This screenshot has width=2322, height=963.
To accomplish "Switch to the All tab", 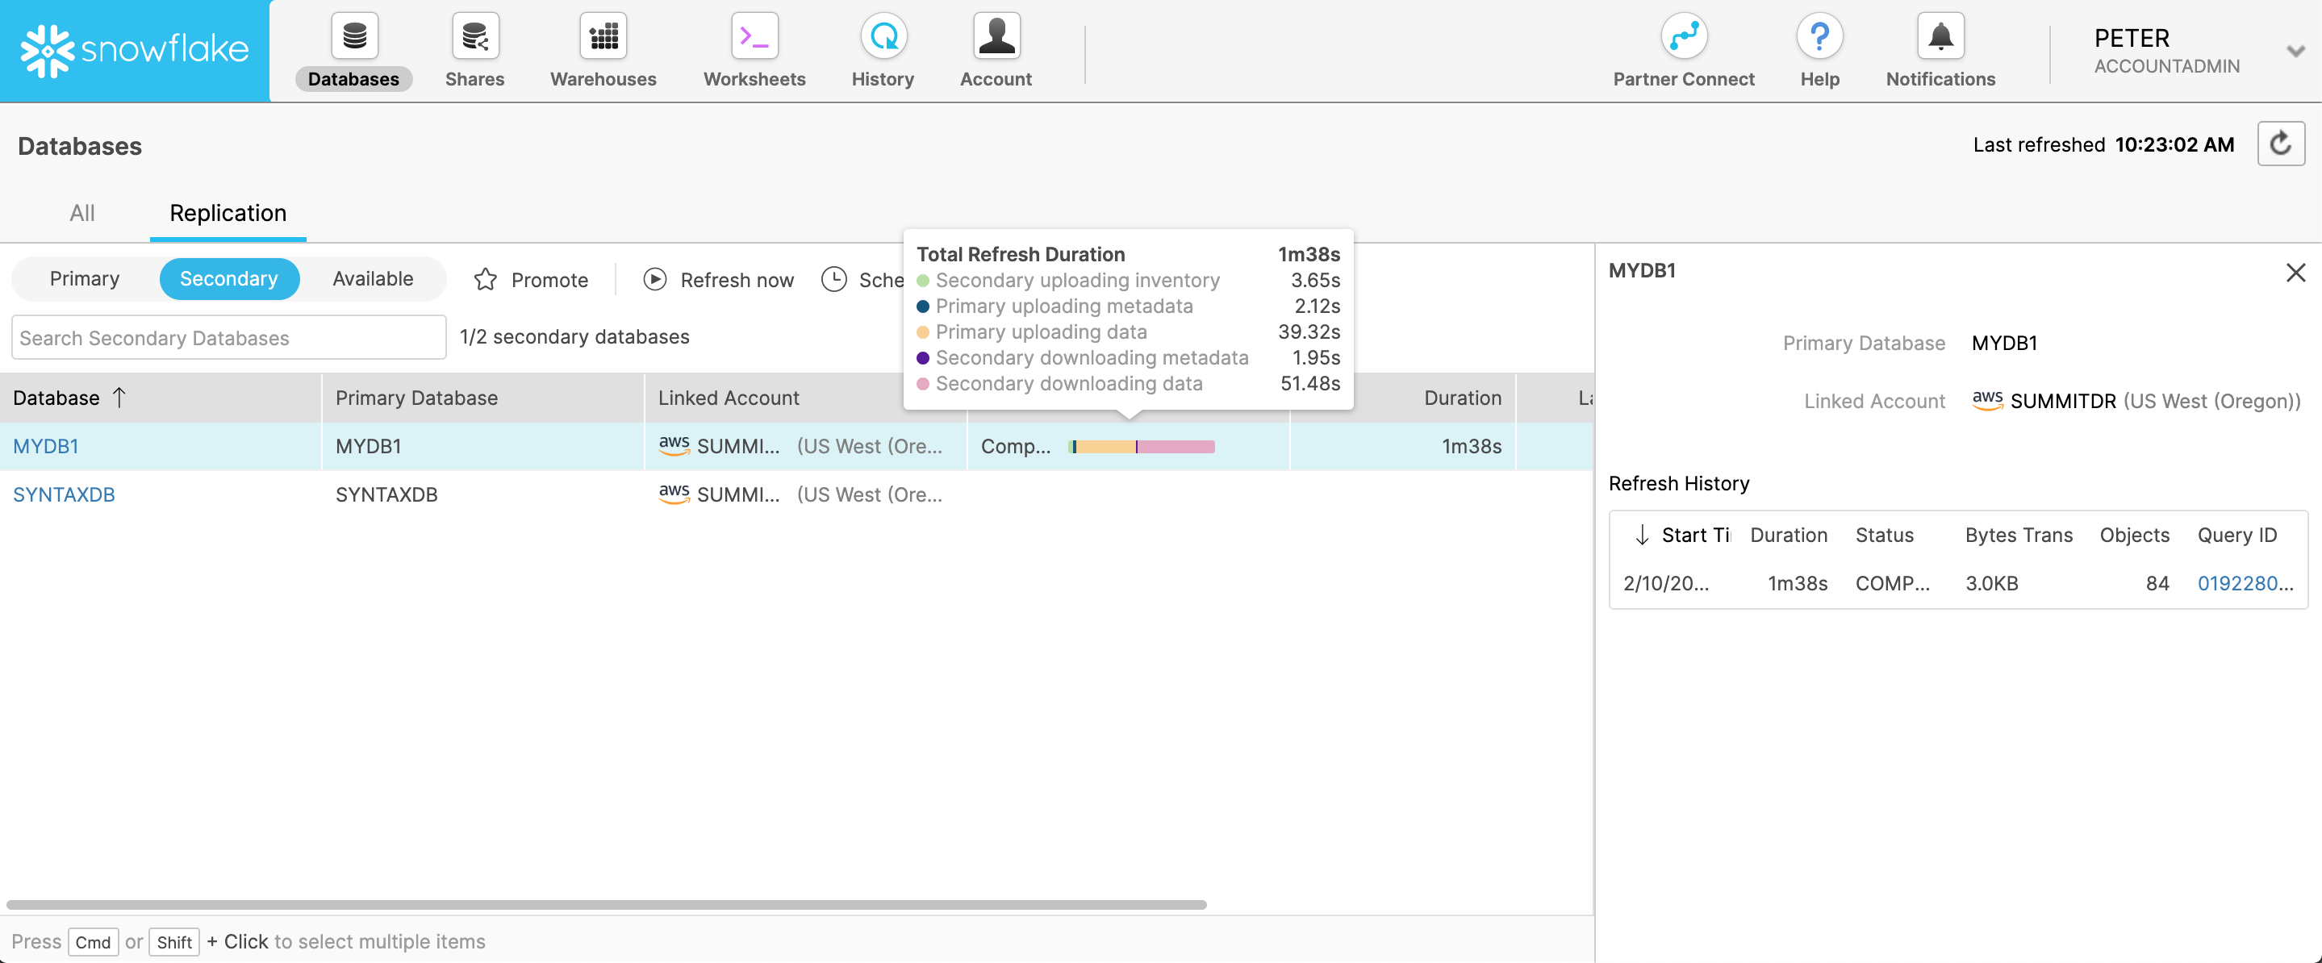I will click(x=82, y=213).
